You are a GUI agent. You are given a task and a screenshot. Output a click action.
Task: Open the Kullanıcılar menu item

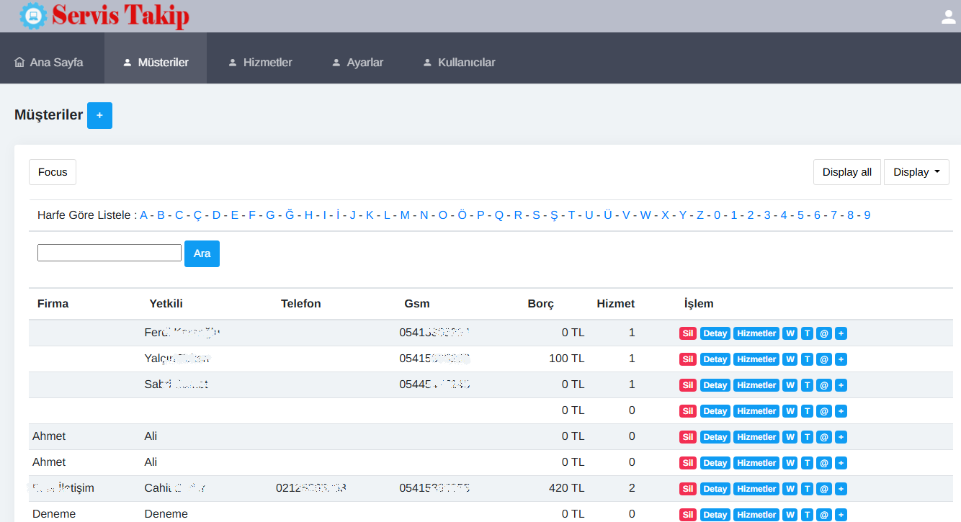[x=459, y=63]
